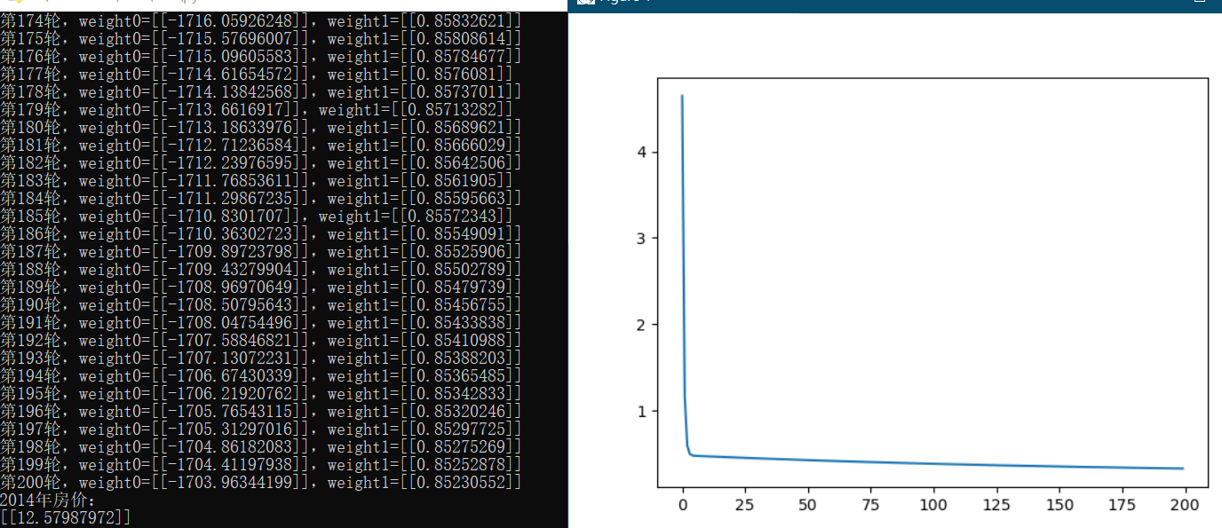Image resolution: width=1222 pixels, height=528 pixels.
Task: Click x-axis tick label 150 in the plot
Action: coord(1059,505)
